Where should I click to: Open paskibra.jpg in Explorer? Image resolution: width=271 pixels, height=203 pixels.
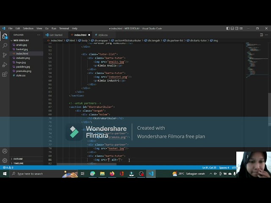pos(23,67)
